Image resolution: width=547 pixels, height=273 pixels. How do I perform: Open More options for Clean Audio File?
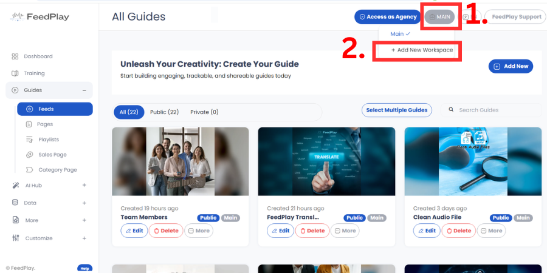point(491,231)
